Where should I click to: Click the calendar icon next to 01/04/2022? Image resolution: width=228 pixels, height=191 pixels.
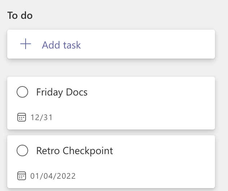click(x=22, y=176)
